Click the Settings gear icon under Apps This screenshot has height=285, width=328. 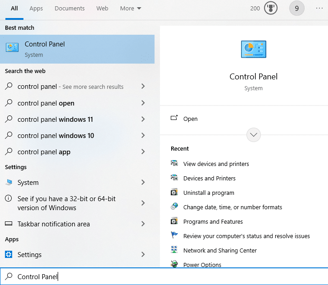tap(9, 255)
